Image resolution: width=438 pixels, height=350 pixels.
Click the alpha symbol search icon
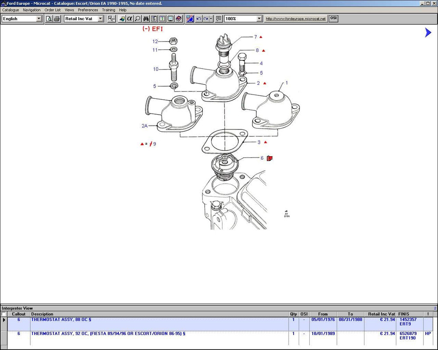(130, 19)
